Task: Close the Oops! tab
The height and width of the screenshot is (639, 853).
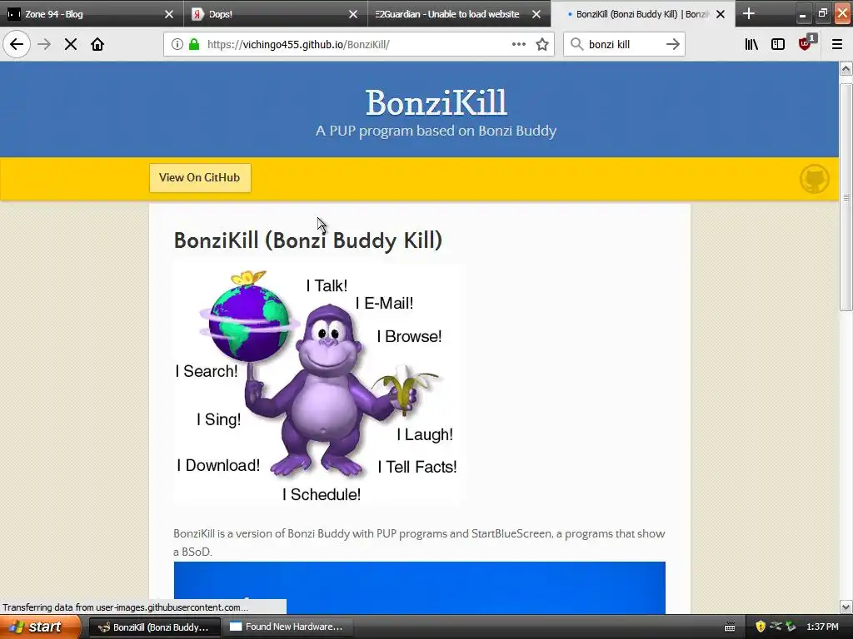Action: [353, 14]
